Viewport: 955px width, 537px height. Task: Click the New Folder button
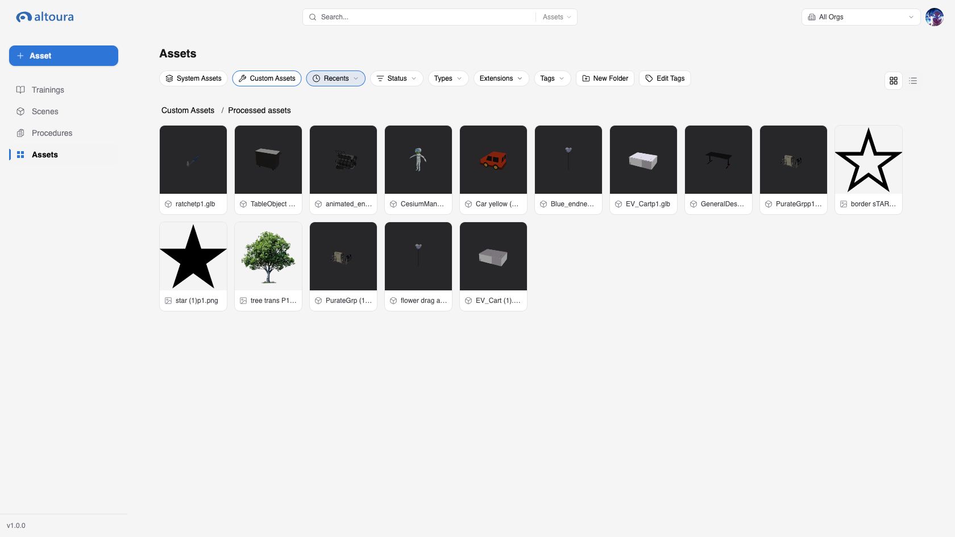point(605,78)
